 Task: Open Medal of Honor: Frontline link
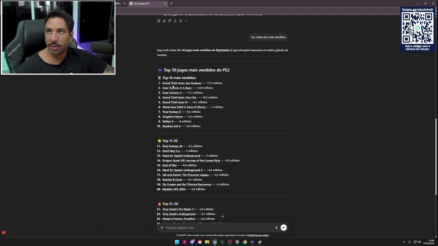pyautogui.click(x=179, y=219)
